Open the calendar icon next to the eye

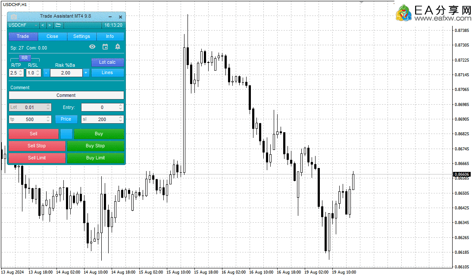[105, 47]
